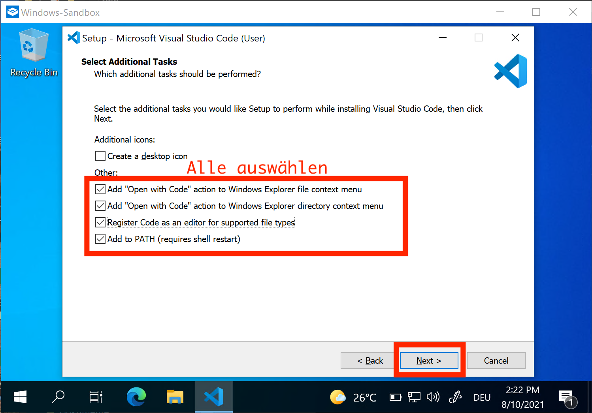Open the weather widget showing 26°C
The width and height of the screenshot is (592, 413).
point(353,397)
